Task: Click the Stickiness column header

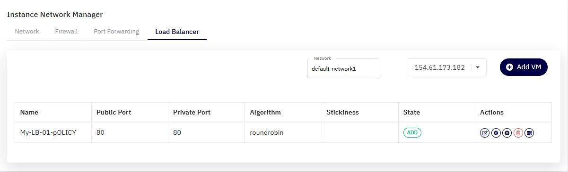Action: tap(342, 113)
